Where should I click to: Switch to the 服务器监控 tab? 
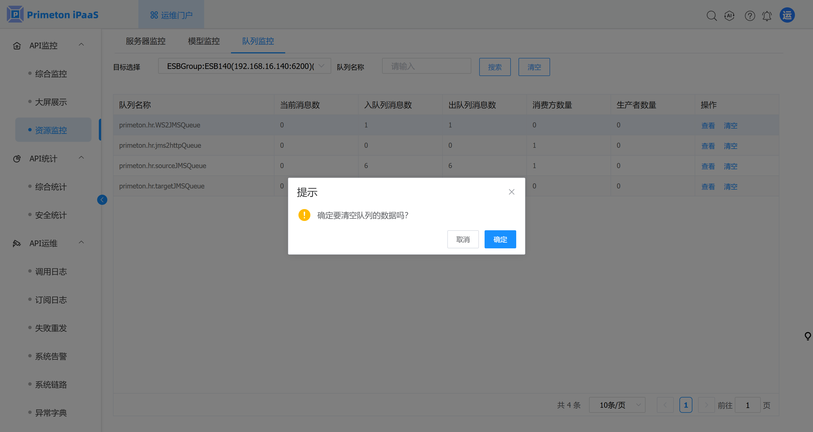145,41
